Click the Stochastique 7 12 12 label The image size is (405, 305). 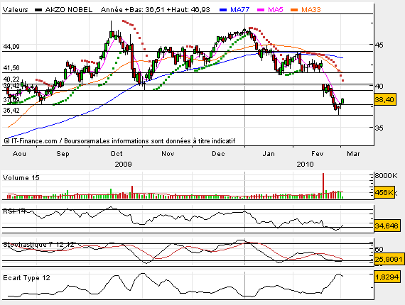tap(38, 245)
